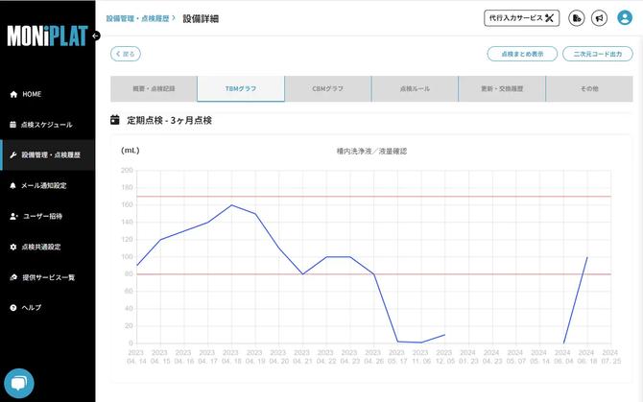Screen dimensions: 643x402
Task: Click the building settings icon in header
Action: (x=577, y=18)
